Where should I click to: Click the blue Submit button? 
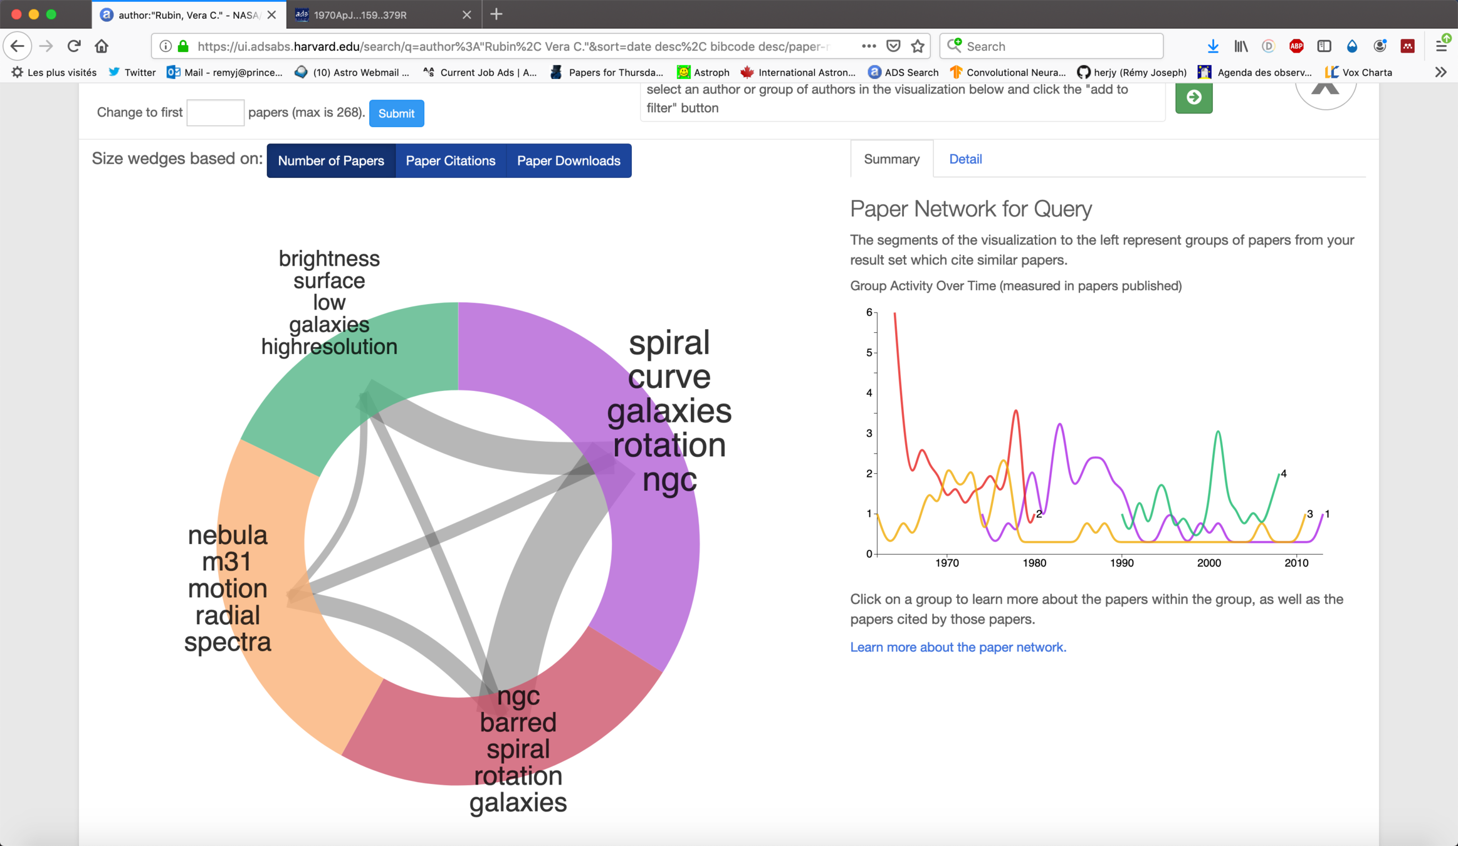pos(396,113)
